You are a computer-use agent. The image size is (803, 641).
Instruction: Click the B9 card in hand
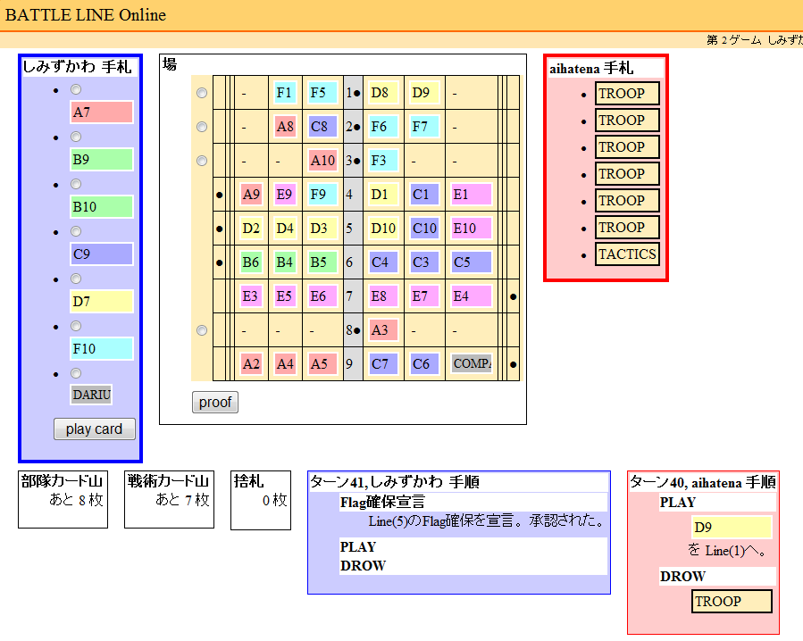coord(102,159)
